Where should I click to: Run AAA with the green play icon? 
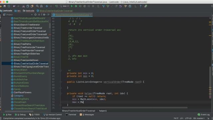click(72, 6)
